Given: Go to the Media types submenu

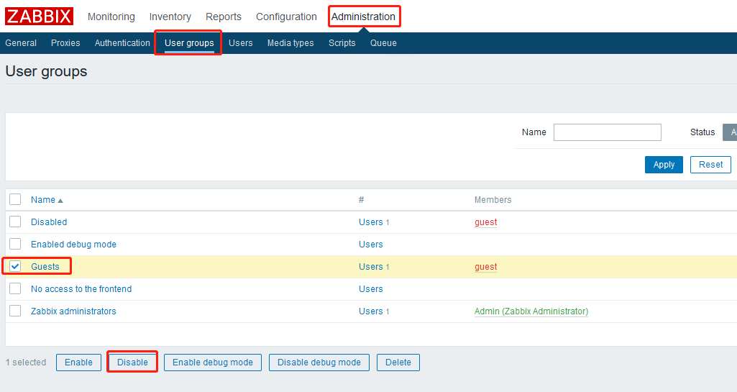Looking at the screenshot, I should pos(290,42).
